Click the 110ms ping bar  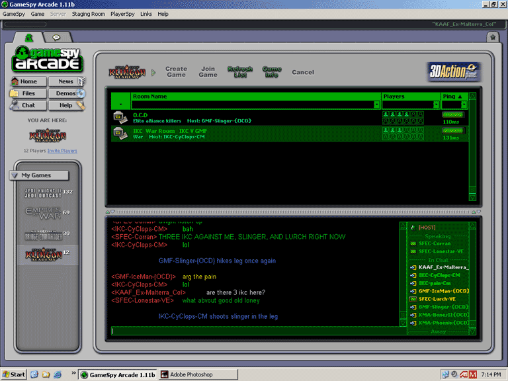pyautogui.click(x=453, y=114)
